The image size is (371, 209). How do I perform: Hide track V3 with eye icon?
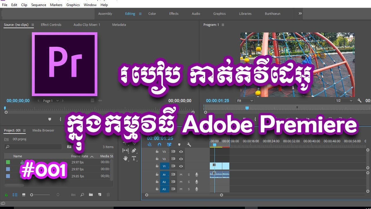[181, 152]
